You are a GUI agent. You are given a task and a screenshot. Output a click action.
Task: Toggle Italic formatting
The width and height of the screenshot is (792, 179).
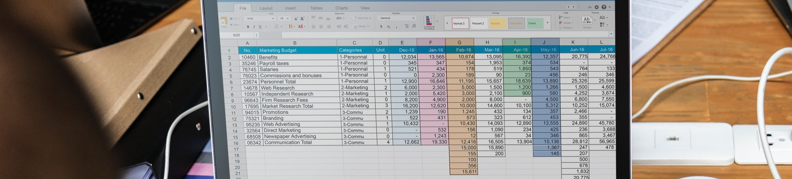click(254, 27)
